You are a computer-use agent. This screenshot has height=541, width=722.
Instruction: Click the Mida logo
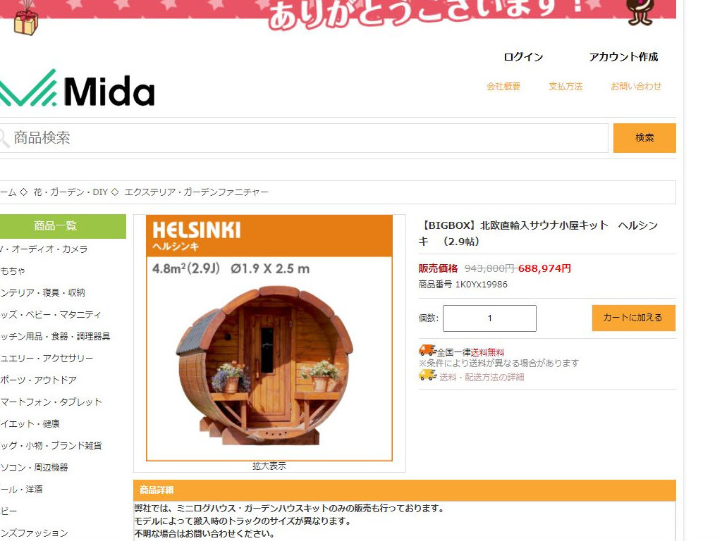(x=76, y=88)
